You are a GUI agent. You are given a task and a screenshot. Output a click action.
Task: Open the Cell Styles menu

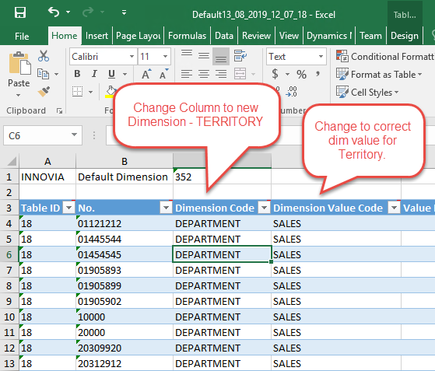(x=367, y=92)
